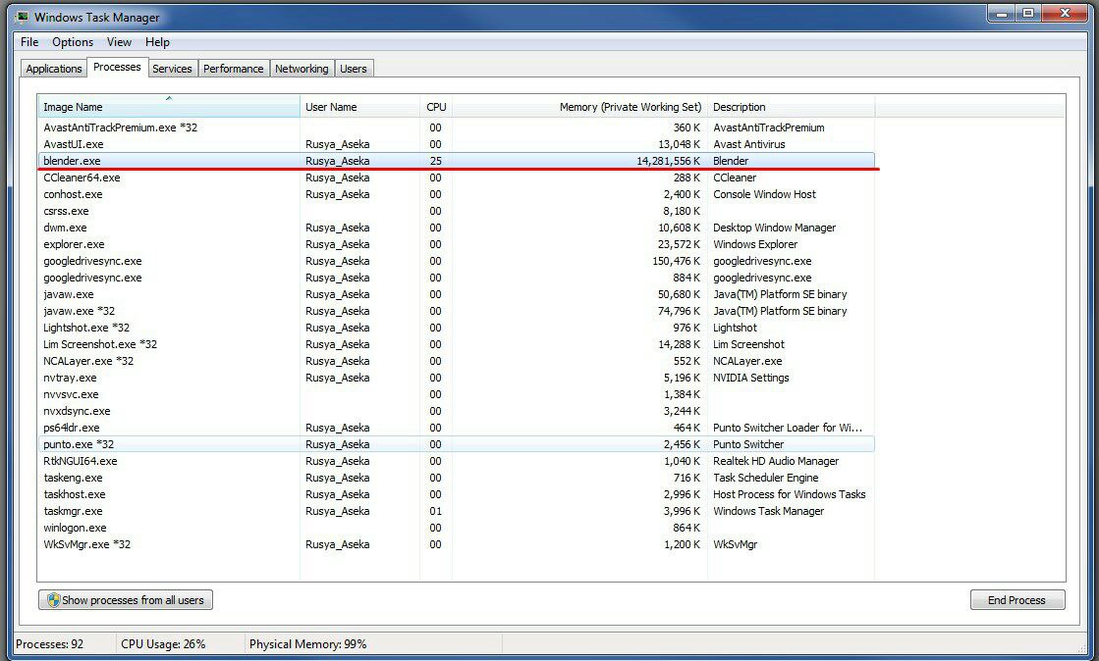Image resolution: width=1099 pixels, height=661 pixels.
Task: Maximize the Task Manager window
Action: tap(1028, 14)
